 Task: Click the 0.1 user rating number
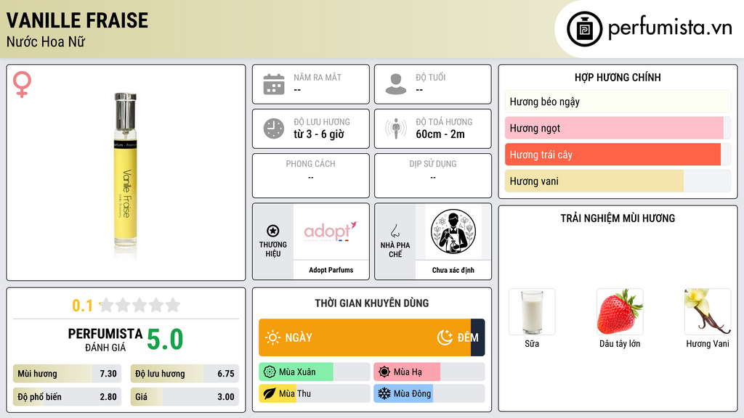point(82,306)
